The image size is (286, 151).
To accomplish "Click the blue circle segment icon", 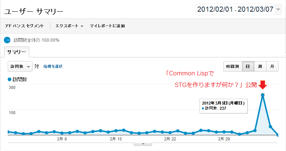I will tap(7, 40).
